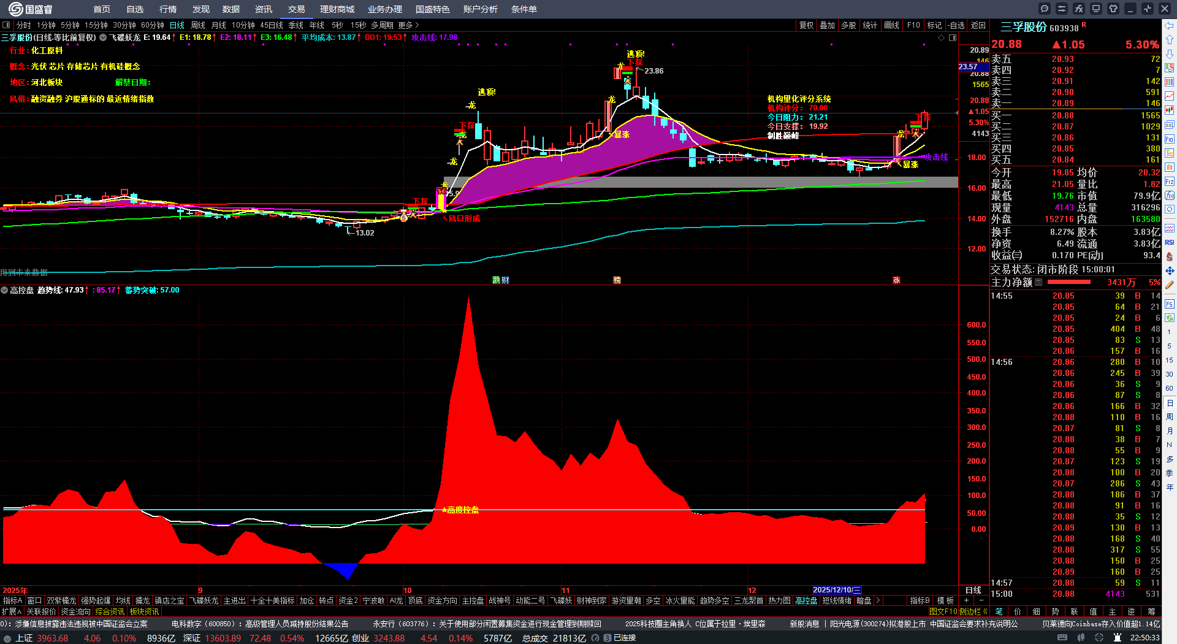Click the RSI indicator sidebar icon

(1170, 242)
